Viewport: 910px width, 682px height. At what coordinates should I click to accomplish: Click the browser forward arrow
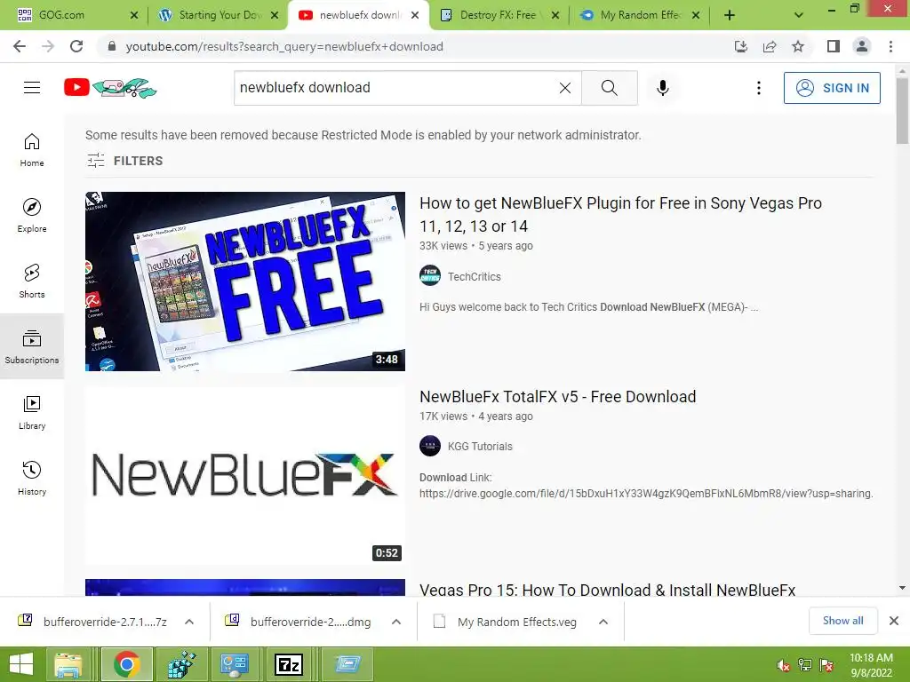[48, 46]
